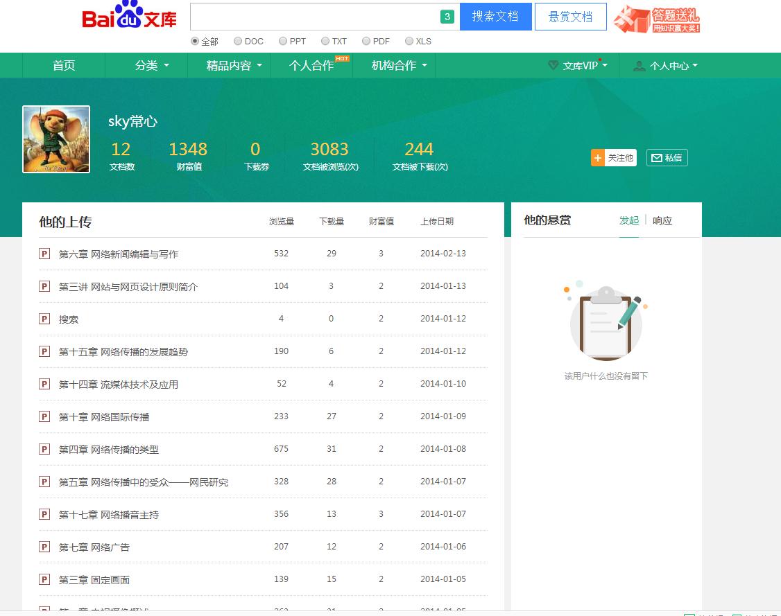Go to 首页 in navigation bar

tap(64, 65)
